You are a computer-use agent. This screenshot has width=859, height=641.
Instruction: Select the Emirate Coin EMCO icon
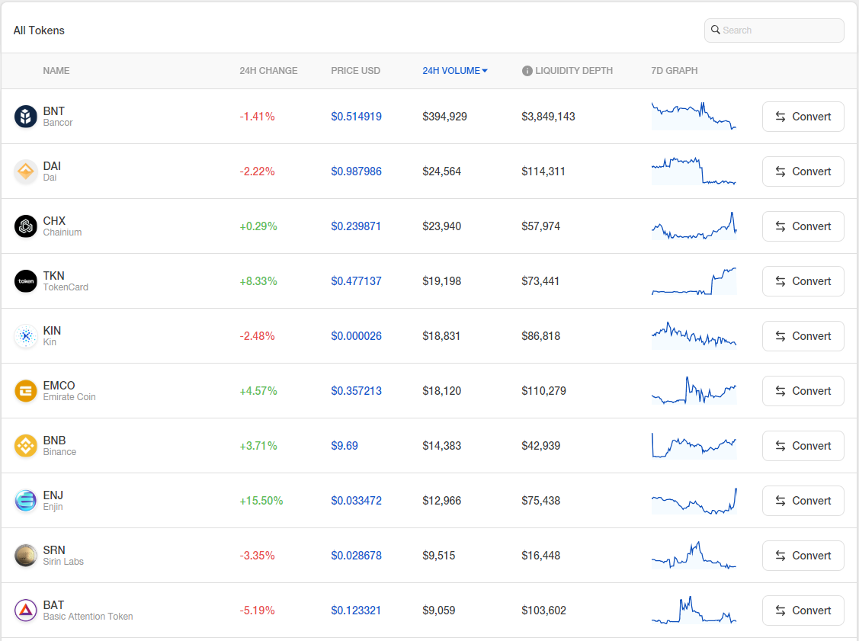tap(25, 391)
